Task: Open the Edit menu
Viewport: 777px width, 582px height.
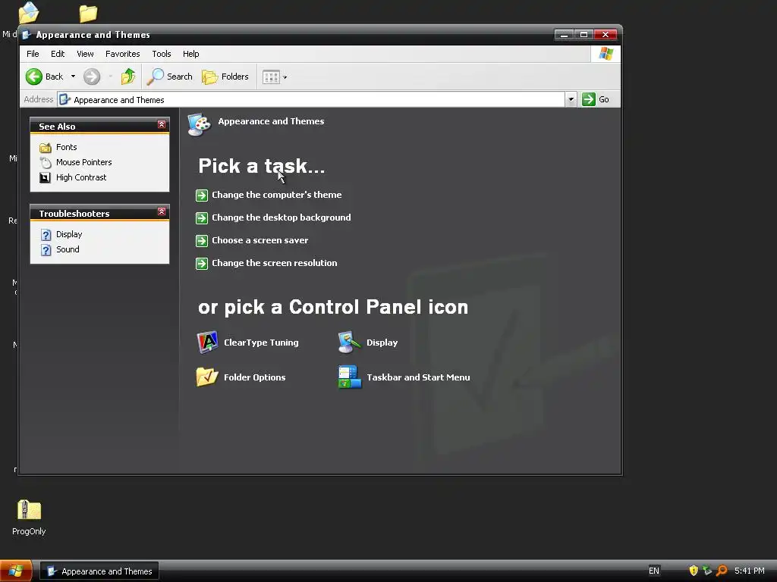Action: pos(58,54)
